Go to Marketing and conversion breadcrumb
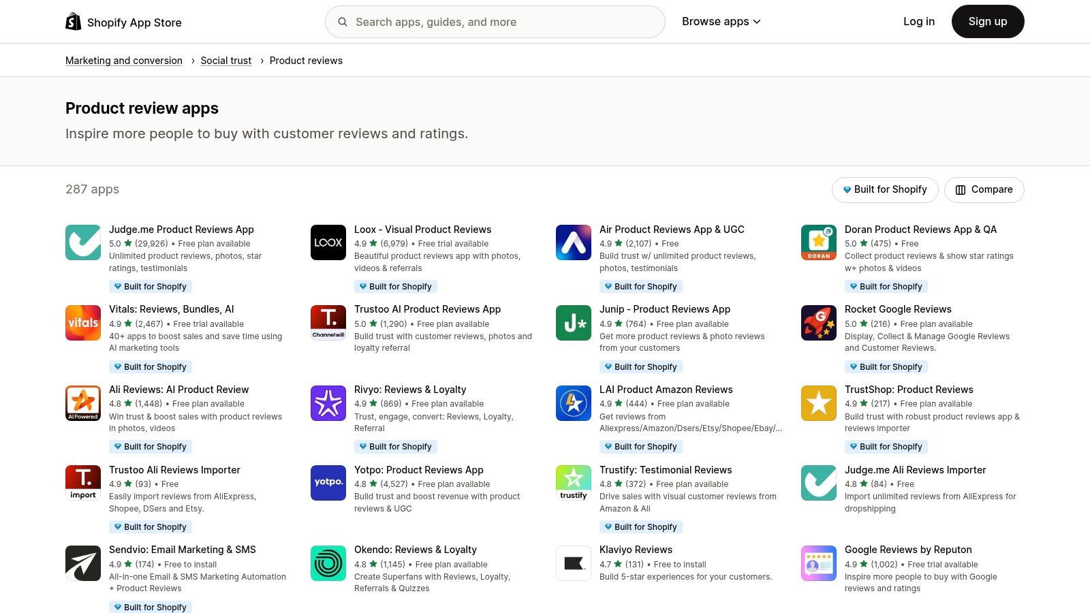This screenshot has height=613, width=1090. pos(124,61)
